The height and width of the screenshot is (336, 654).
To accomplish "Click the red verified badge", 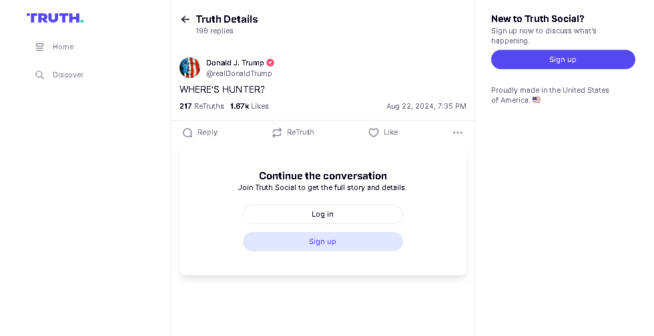I will point(270,63).
